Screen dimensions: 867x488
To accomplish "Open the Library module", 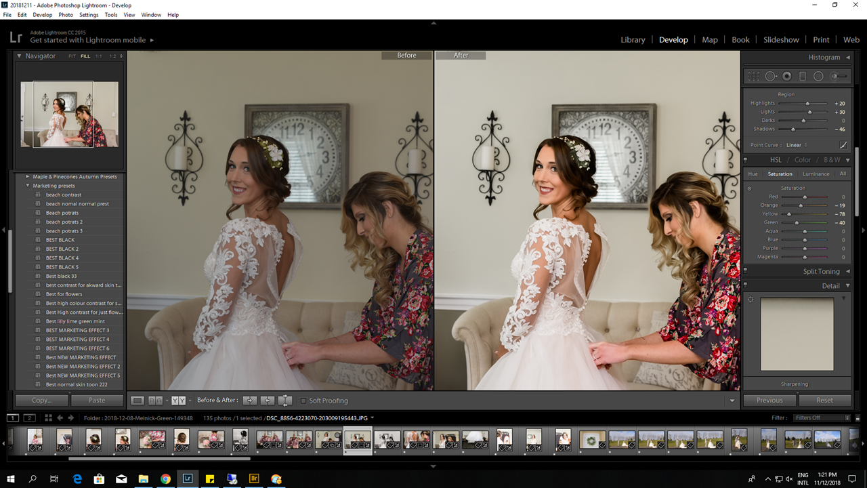I will [x=633, y=40].
